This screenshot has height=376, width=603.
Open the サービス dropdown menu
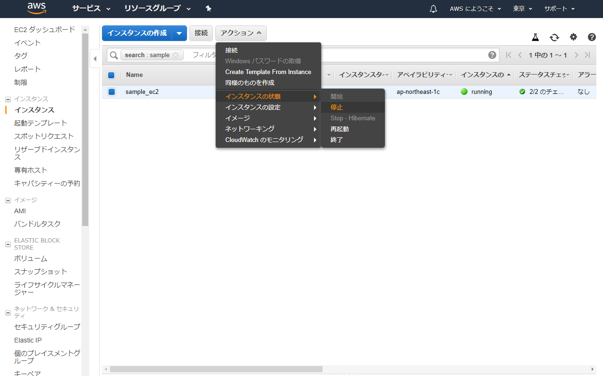tap(91, 8)
